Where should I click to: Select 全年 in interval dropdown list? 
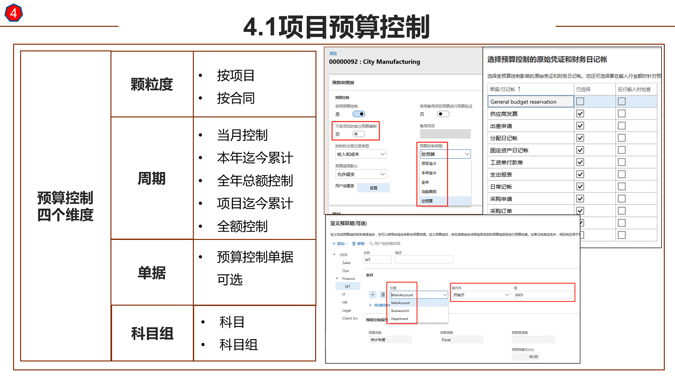coord(425,182)
